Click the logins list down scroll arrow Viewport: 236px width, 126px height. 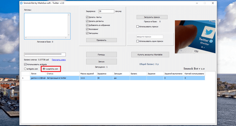pos(69,35)
